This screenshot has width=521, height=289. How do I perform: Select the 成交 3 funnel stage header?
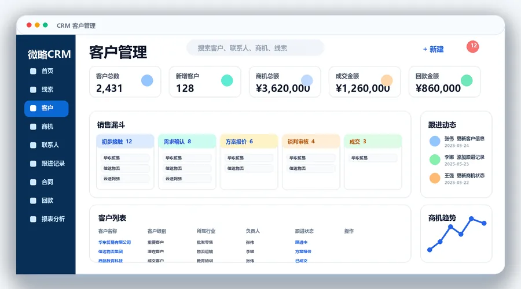(x=373, y=142)
